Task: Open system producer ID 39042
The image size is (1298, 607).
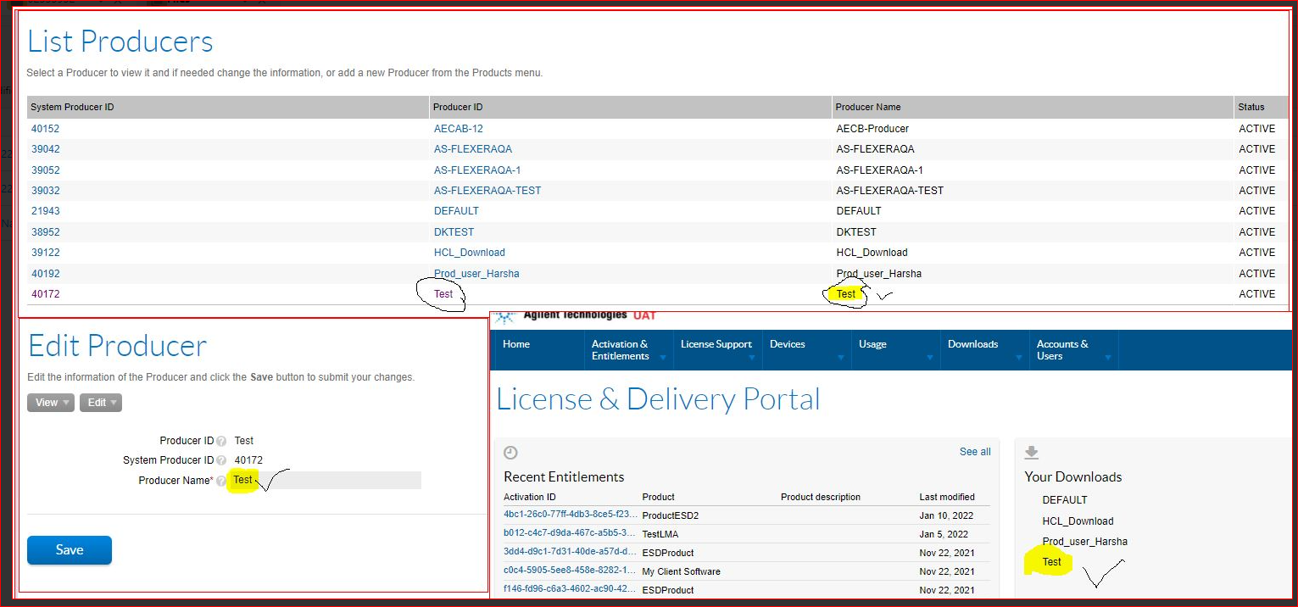Action: (46, 149)
